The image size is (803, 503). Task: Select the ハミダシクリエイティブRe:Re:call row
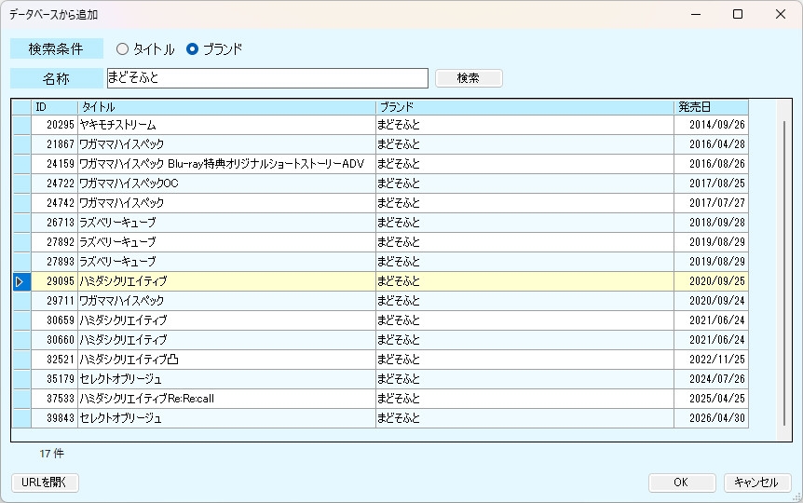tap(226, 399)
